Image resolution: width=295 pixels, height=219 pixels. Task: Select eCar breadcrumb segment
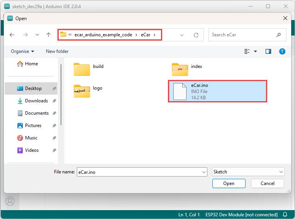pos(146,35)
